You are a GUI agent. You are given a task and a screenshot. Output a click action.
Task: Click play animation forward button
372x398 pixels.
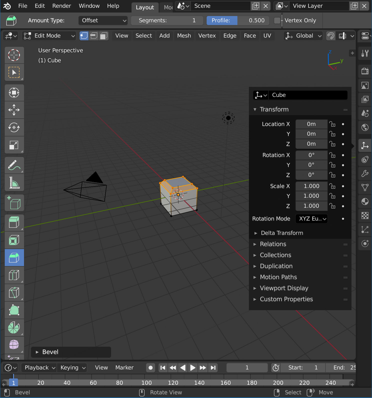[193, 368]
